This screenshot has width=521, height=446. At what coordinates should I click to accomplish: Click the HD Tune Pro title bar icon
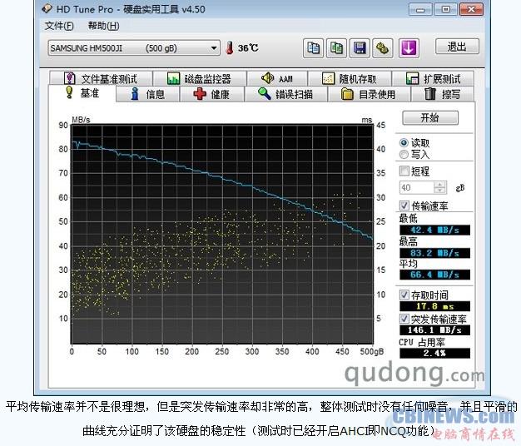coord(47,8)
